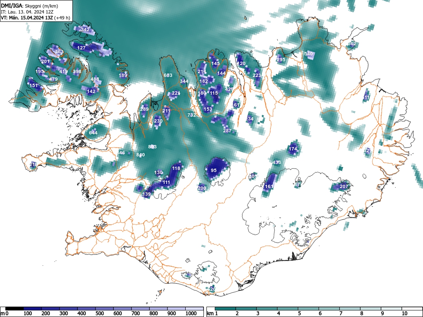Click visibility value 287 on the map
Image resolution: width=423 pixels, height=317 pixels.
coord(227,131)
